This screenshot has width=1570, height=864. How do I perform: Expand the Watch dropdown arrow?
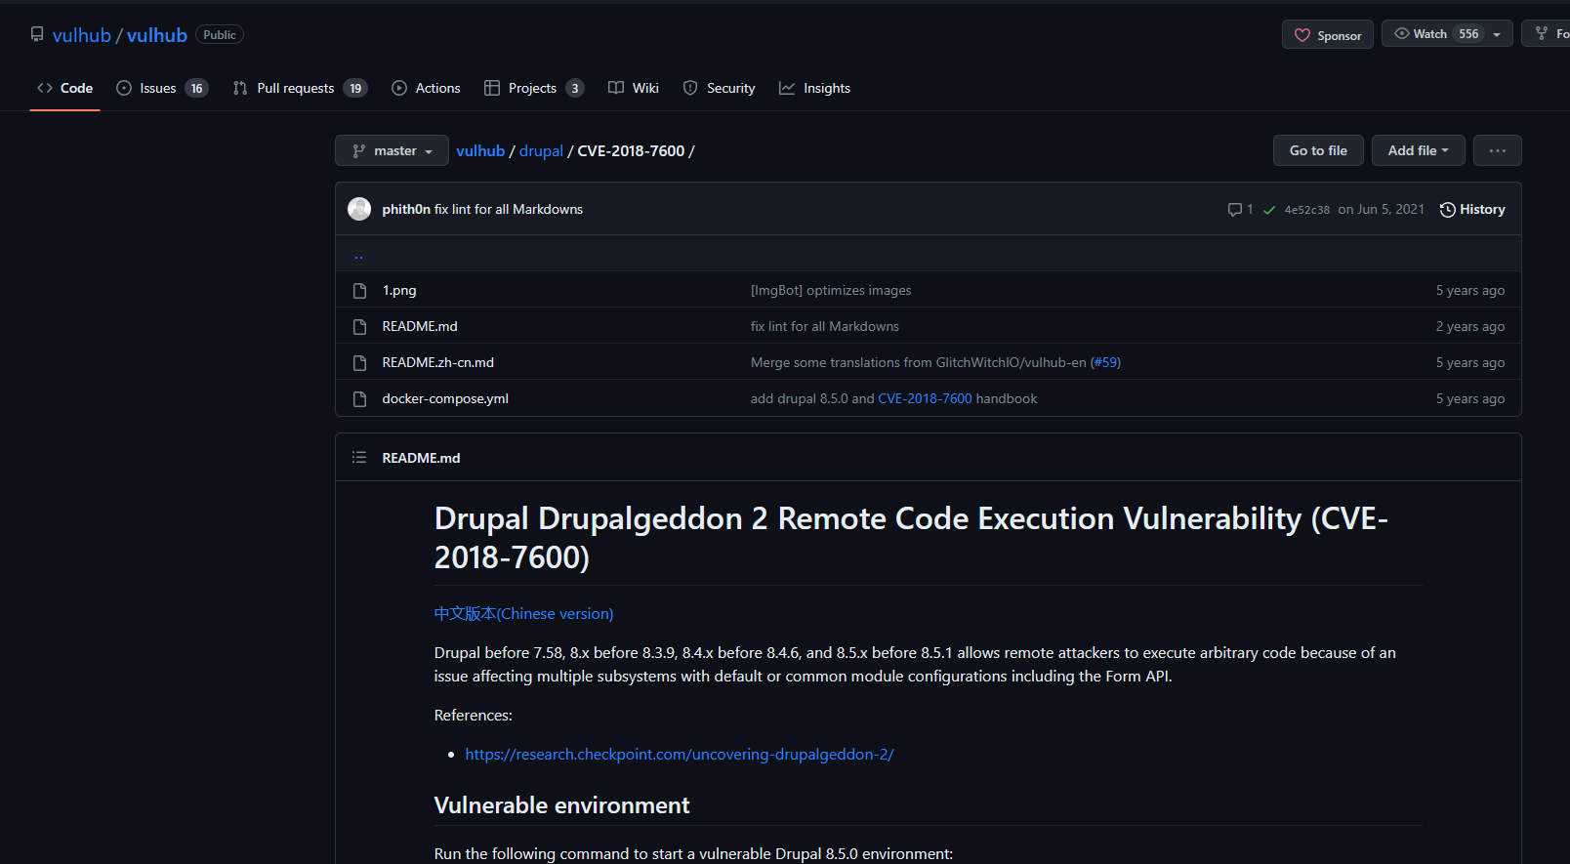click(x=1497, y=34)
